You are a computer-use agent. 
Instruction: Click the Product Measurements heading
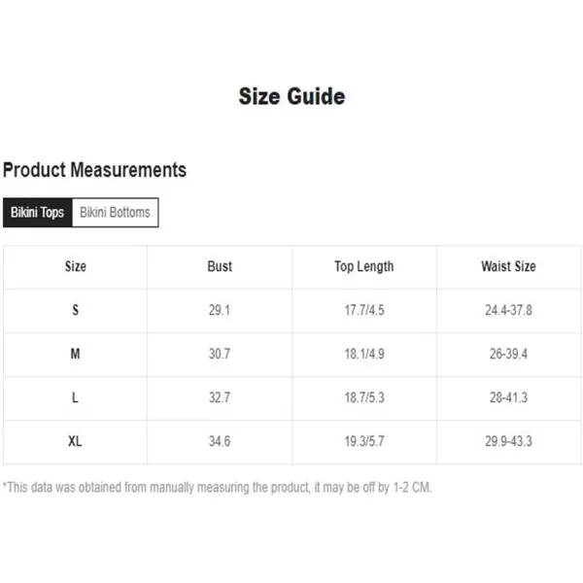coord(94,170)
